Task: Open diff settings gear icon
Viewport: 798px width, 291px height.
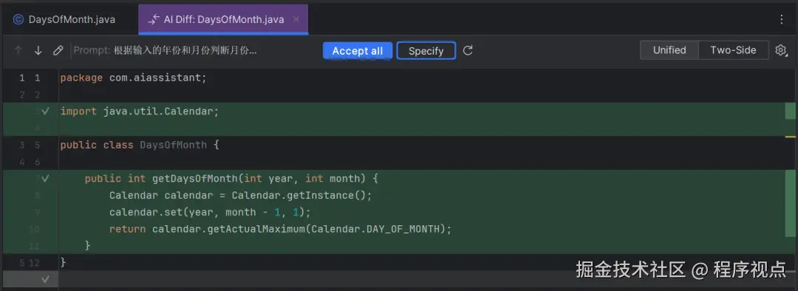Action: tap(781, 50)
